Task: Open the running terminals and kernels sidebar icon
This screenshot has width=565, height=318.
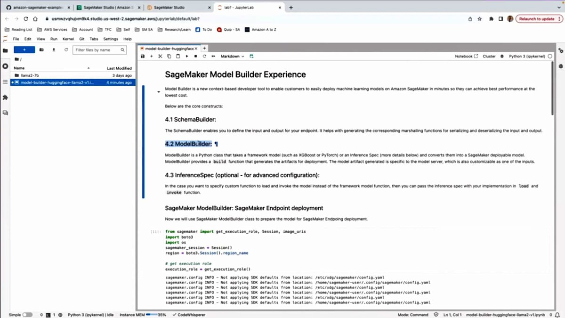Action: [5, 66]
